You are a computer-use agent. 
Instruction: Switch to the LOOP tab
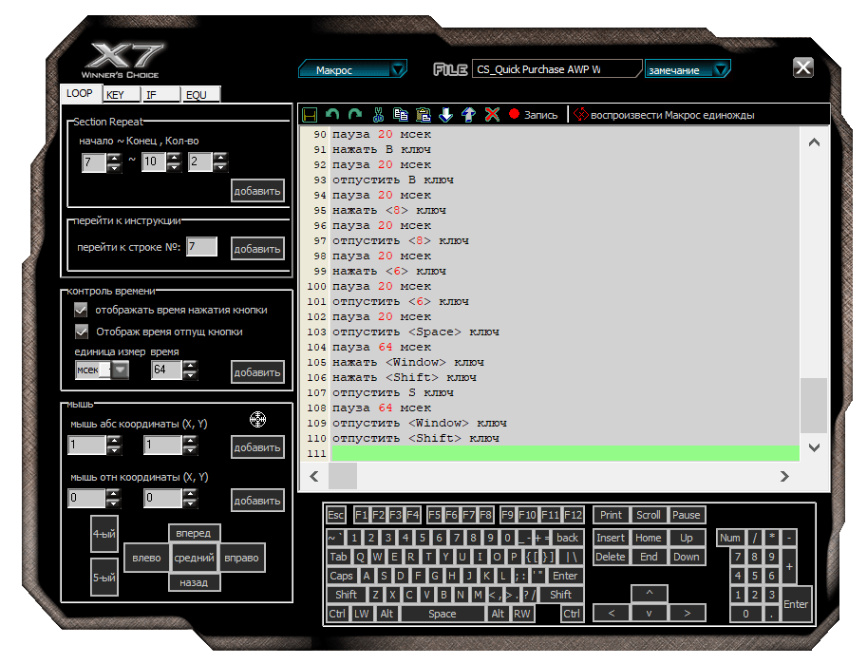coord(80,93)
